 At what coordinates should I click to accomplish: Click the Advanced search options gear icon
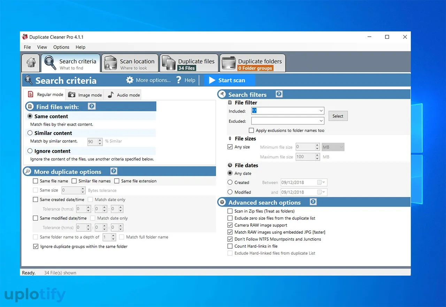pyautogui.click(x=222, y=202)
